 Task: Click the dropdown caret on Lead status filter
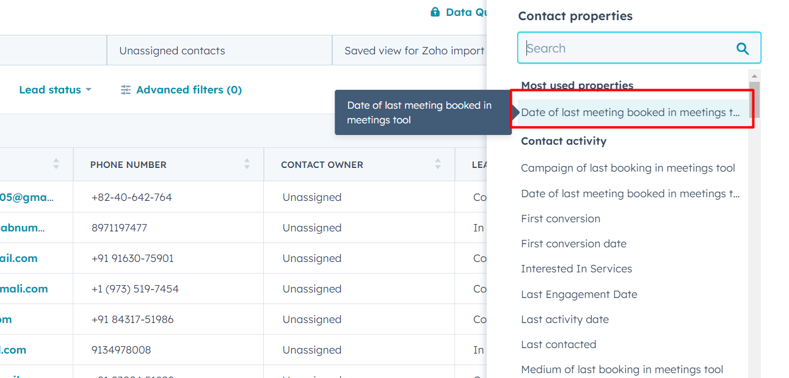(89, 89)
